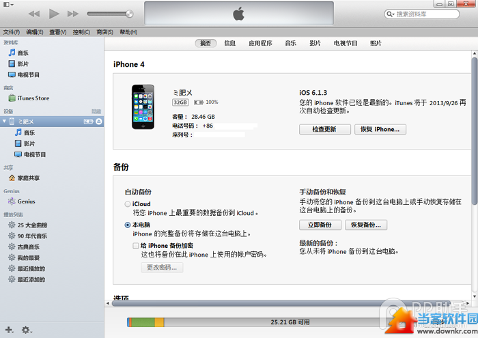The height and width of the screenshot is (338, 478).
Task: Open the 查看(V) menu
Action: tap(58, 32)
